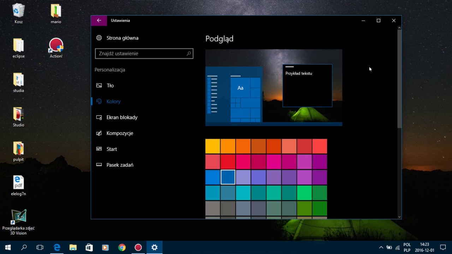Viewport: 452px width, 254px height.
Task: Open the Windows Store taskbar icon
Action: [89, 247]
